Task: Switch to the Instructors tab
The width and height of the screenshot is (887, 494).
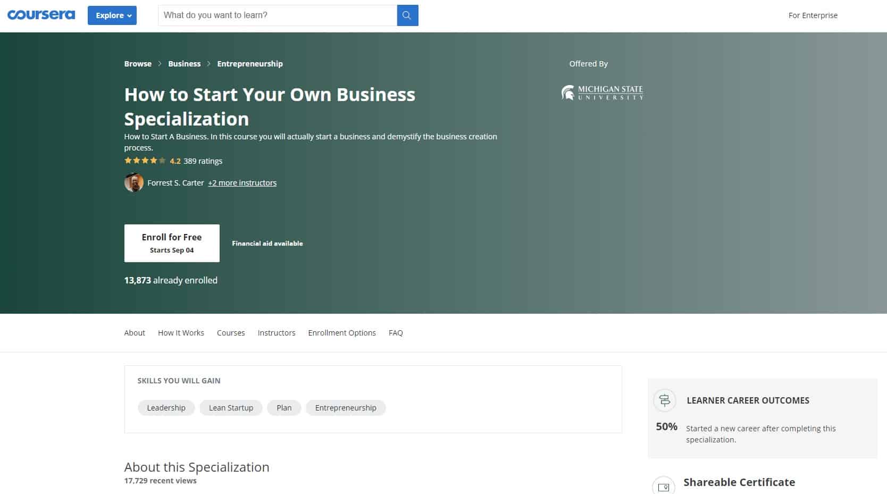Action: [x=277, y=333]
